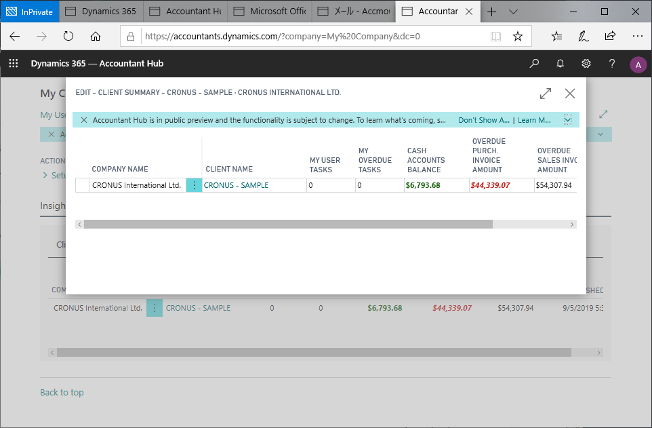Open the notifications bell

coord(560,63)
